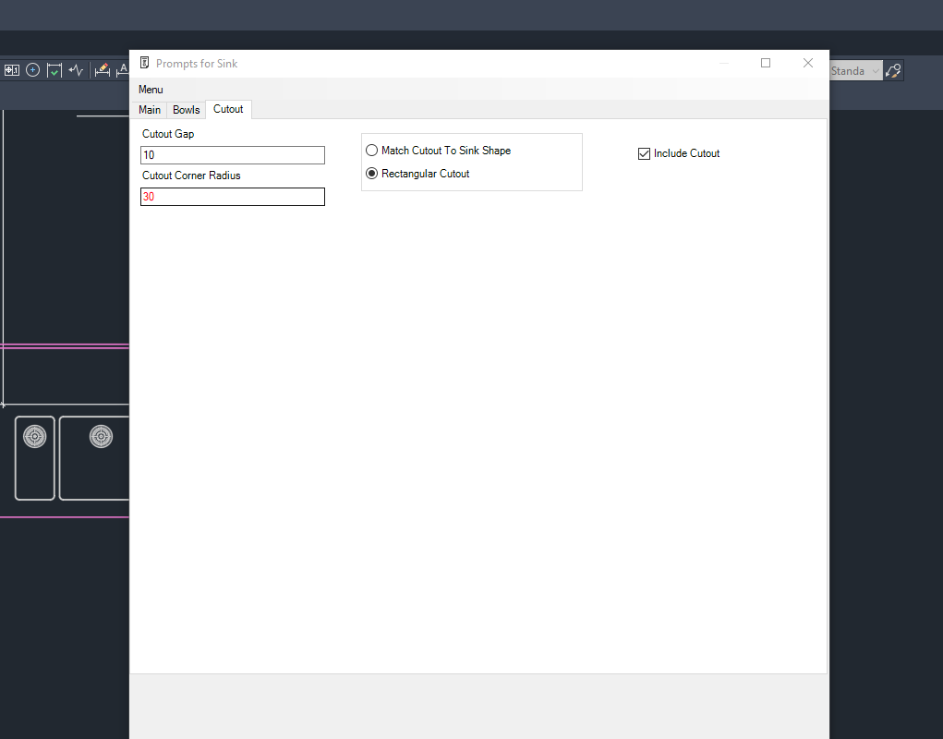Select the Match Cutout To Sink Shape radio button

point(371,151)
